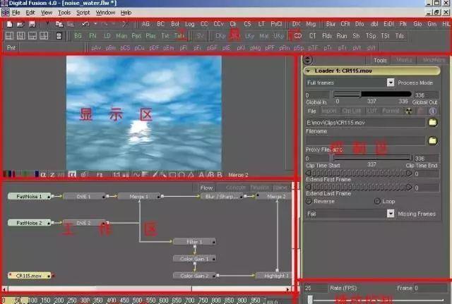Enable the Reverse option
The width and height of the screenshot is (452, 304).
[x=309, y=201]
